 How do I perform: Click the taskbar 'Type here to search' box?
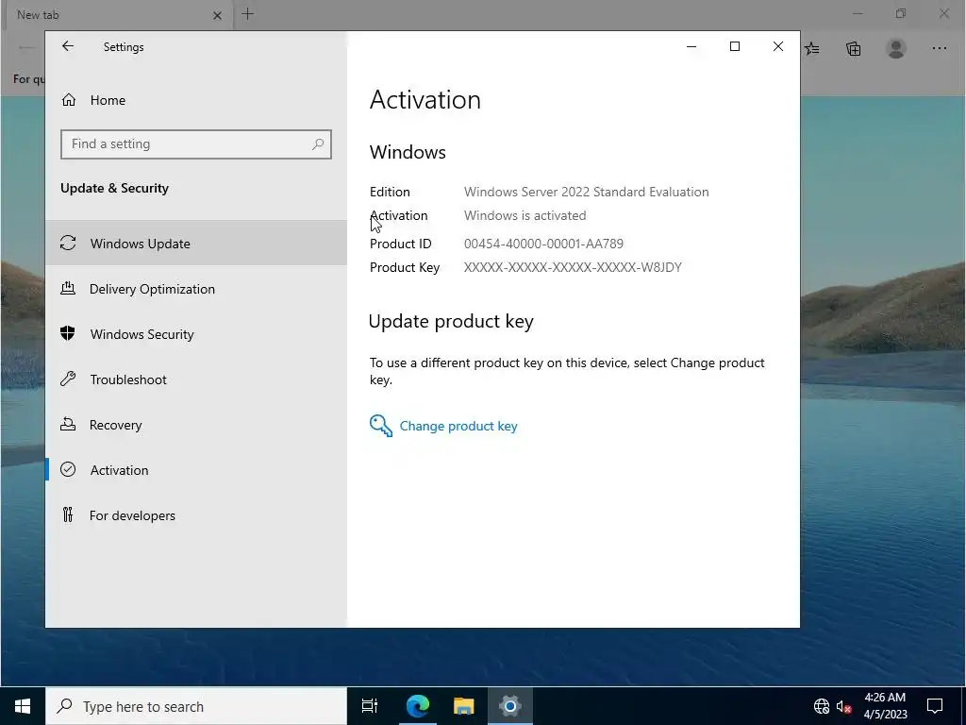196,706
